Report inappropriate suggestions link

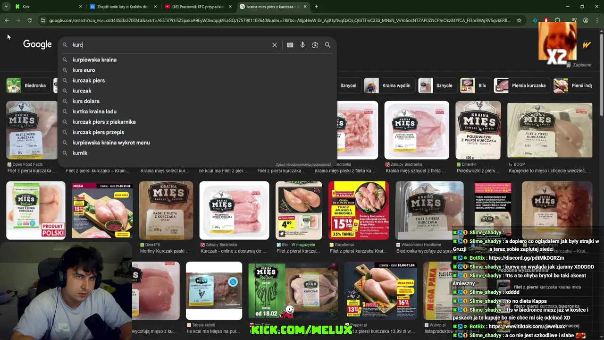tap(303, 165)
